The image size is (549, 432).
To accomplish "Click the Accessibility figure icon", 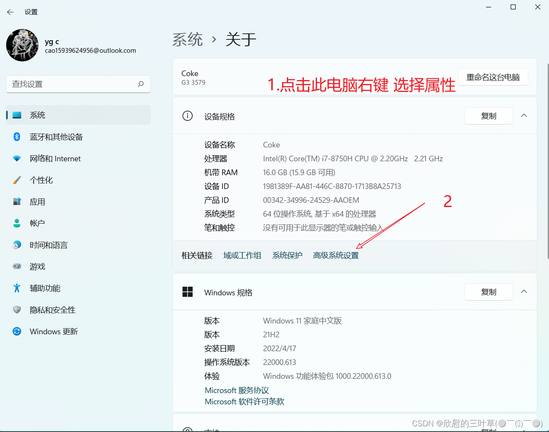I will pos(17,288).
